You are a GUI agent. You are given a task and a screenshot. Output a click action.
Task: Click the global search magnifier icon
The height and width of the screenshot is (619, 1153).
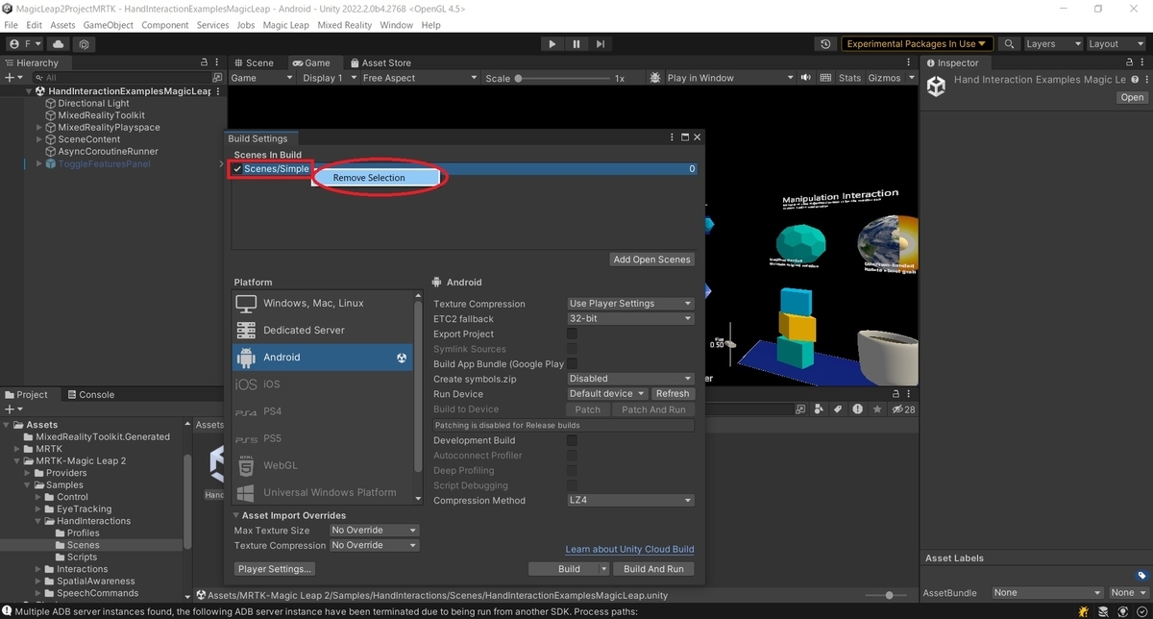coord(1009,44)
